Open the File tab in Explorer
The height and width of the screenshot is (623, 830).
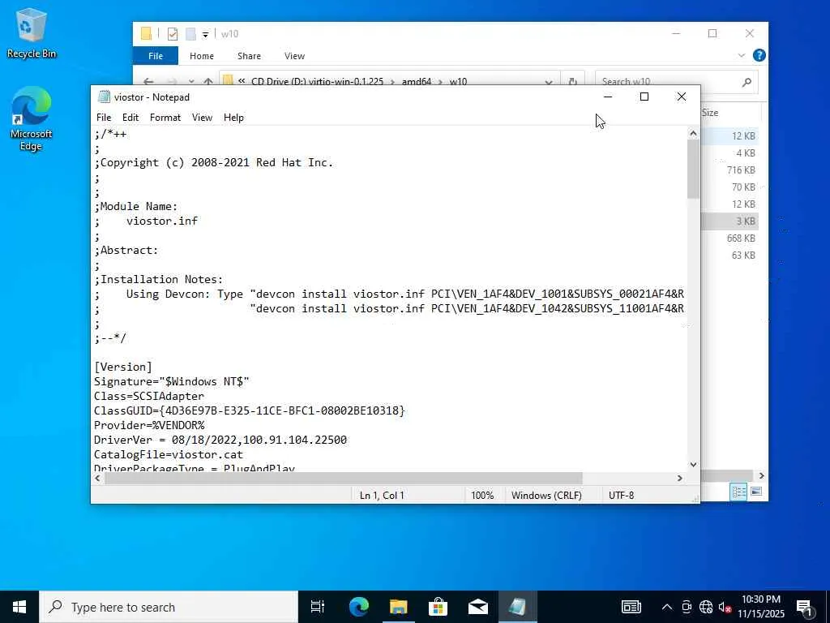tap(155, 56)
